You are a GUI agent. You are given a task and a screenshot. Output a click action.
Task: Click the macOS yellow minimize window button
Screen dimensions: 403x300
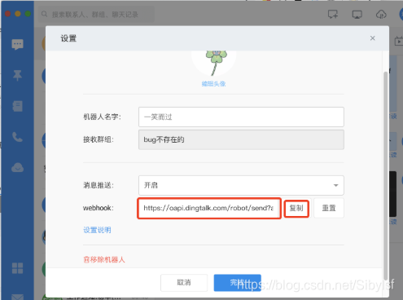click(18, 14)
